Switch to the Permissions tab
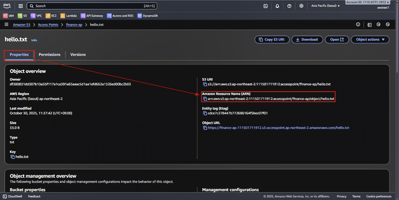399x200 pixels. [x=50, y=55]
